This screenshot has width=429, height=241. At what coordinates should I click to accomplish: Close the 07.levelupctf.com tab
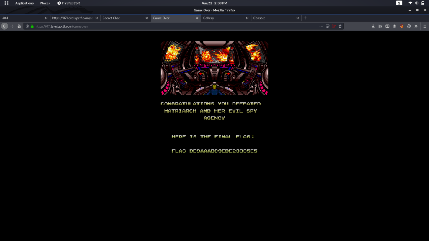(x=96, y=18)
